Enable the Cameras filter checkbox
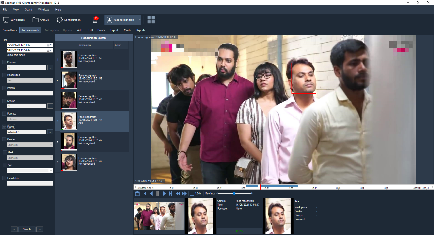Image resolution: width=434 pixels, height=235 pixels. pyautogui.click(x=4, y=62)
